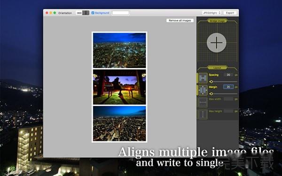Image resolution: width=282 pixels, height=176 pixels.
Task: Click the Max height value field
Action: [x=228, y=111]
